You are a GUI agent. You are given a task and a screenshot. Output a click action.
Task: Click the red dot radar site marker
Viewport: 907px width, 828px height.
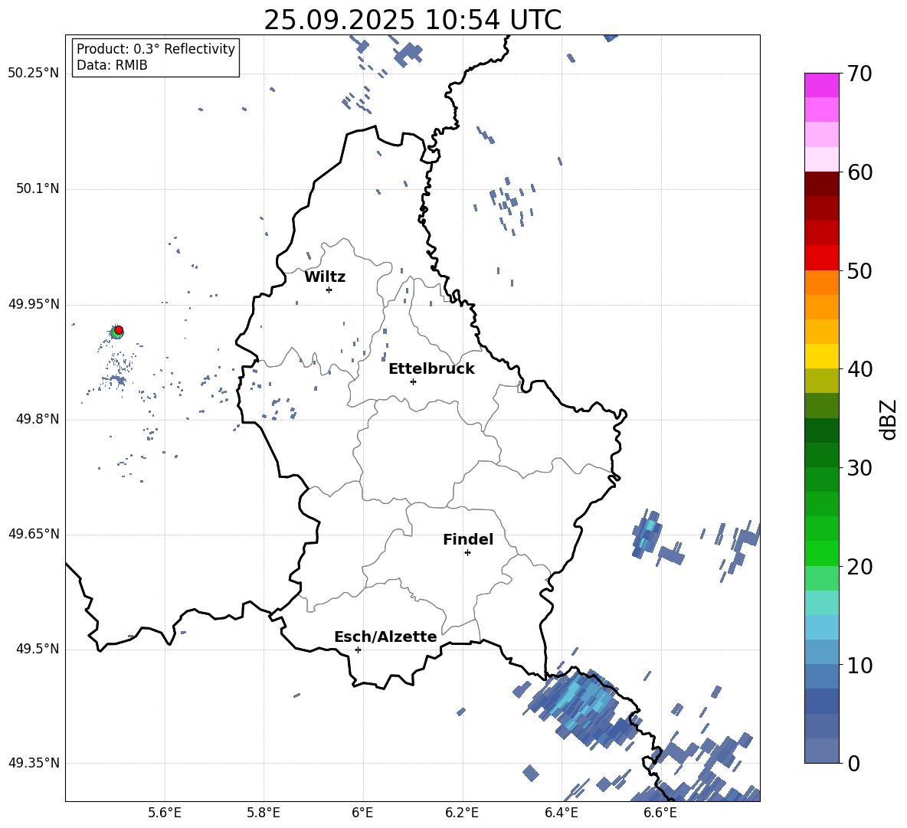[x=119, y=330]
